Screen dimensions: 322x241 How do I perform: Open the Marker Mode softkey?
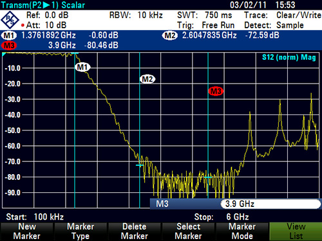click(242, 231)
